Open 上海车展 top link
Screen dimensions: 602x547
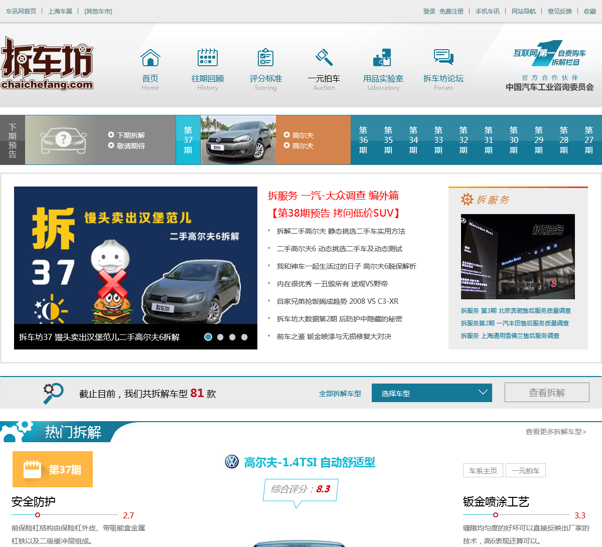tap(60, 11)
